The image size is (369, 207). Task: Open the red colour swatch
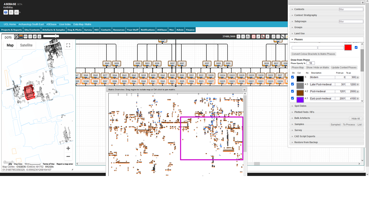coord(348,47)
